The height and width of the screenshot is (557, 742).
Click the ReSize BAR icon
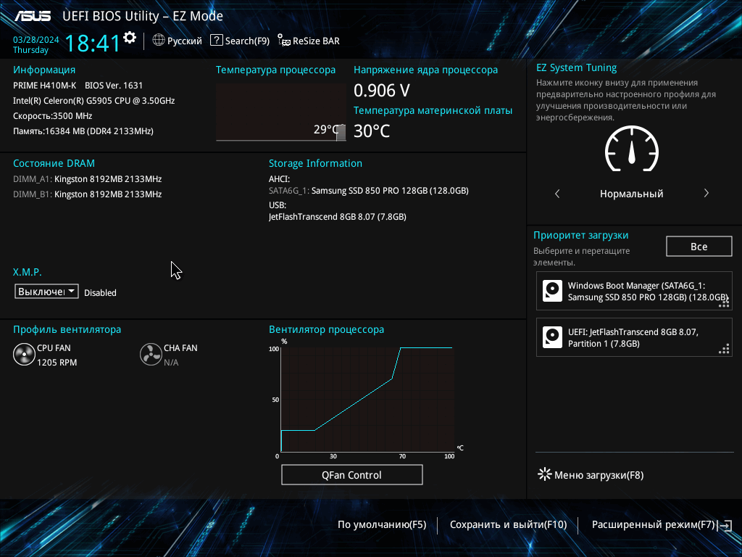(x=284, y=41)
